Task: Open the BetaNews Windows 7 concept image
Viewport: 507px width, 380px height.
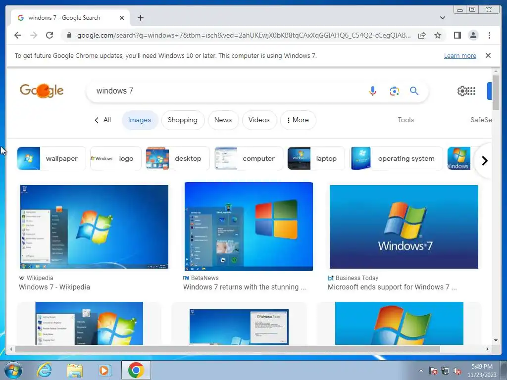Action: (249, 227)
